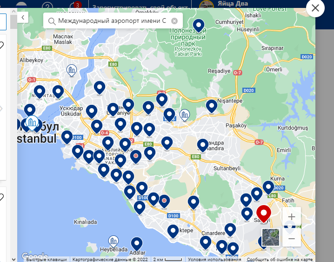Open the hotel pin at Nişantepe

click(212, 106)
